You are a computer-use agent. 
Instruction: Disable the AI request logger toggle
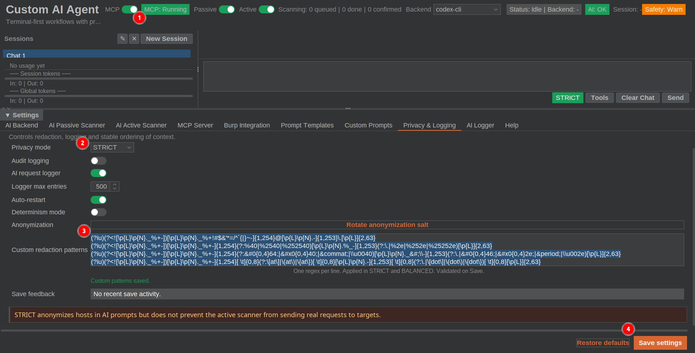[99, 173]
